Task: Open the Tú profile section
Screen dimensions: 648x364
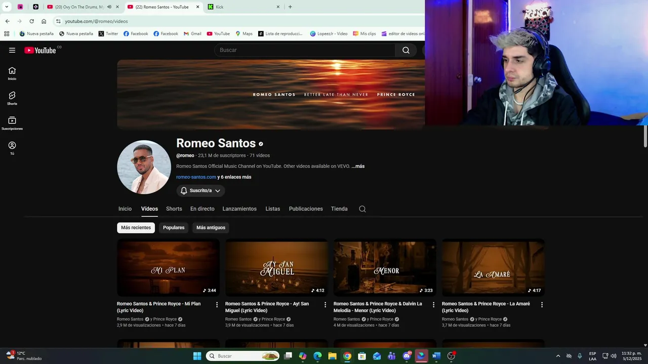Action: click(x=12, y=148)
